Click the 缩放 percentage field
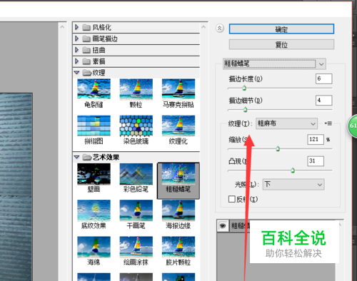Screen dimensions: 357x281 316,139
